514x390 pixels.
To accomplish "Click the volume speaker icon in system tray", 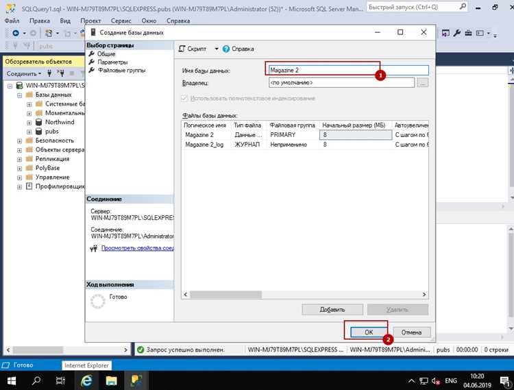I will [x=435, y=381].
